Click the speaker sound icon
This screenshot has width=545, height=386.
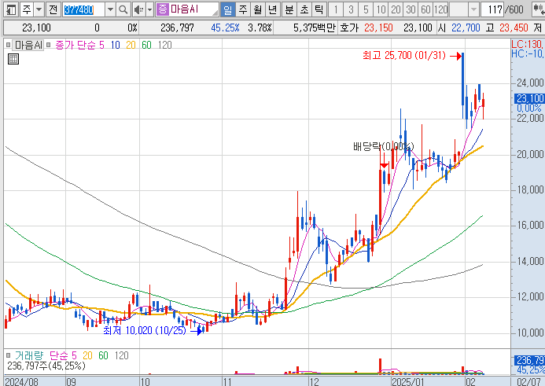click(x=139, y=9)
